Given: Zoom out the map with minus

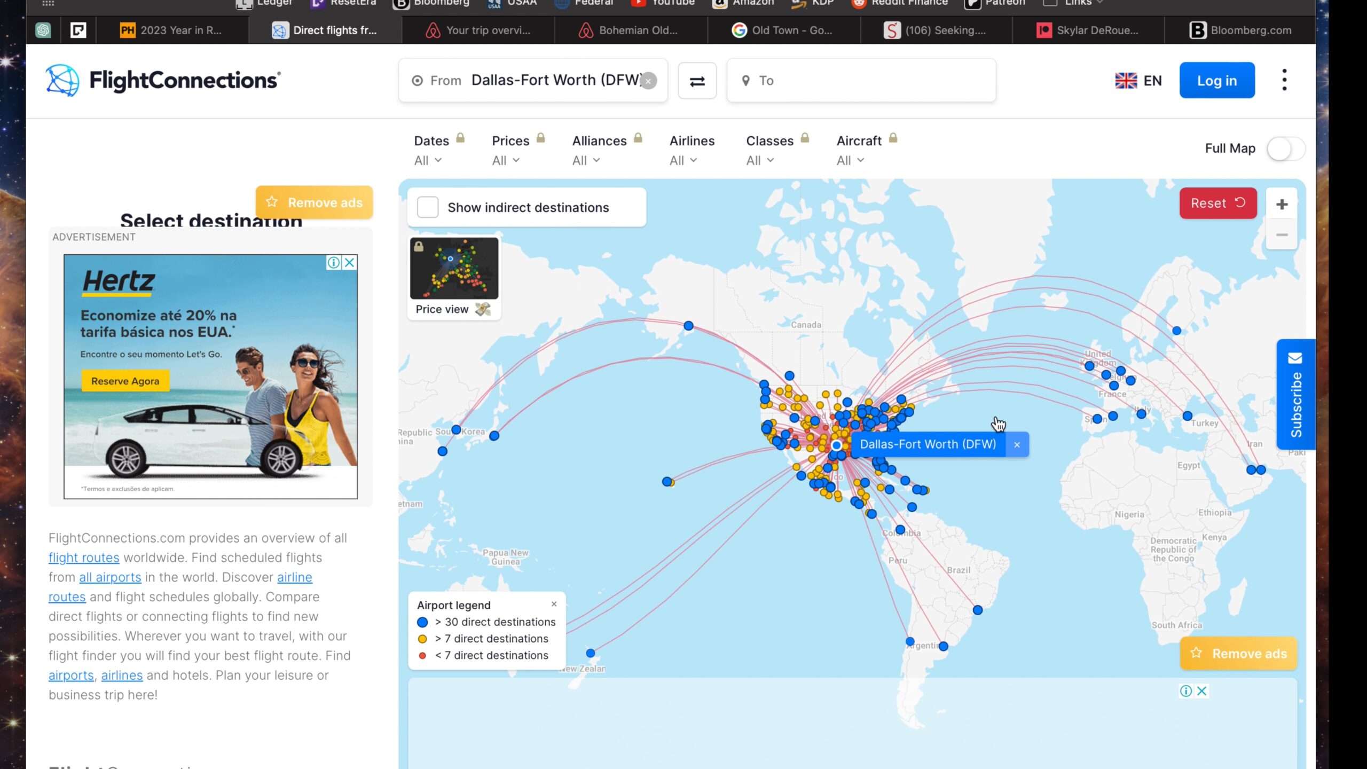Looking at the screenshot, I should click(1282, 234).
